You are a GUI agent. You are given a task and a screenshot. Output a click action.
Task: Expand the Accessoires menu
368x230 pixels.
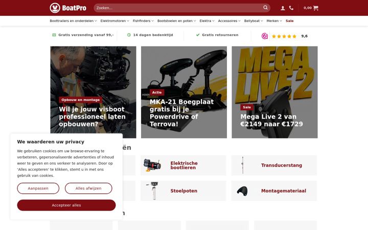[x=229, y=21]
